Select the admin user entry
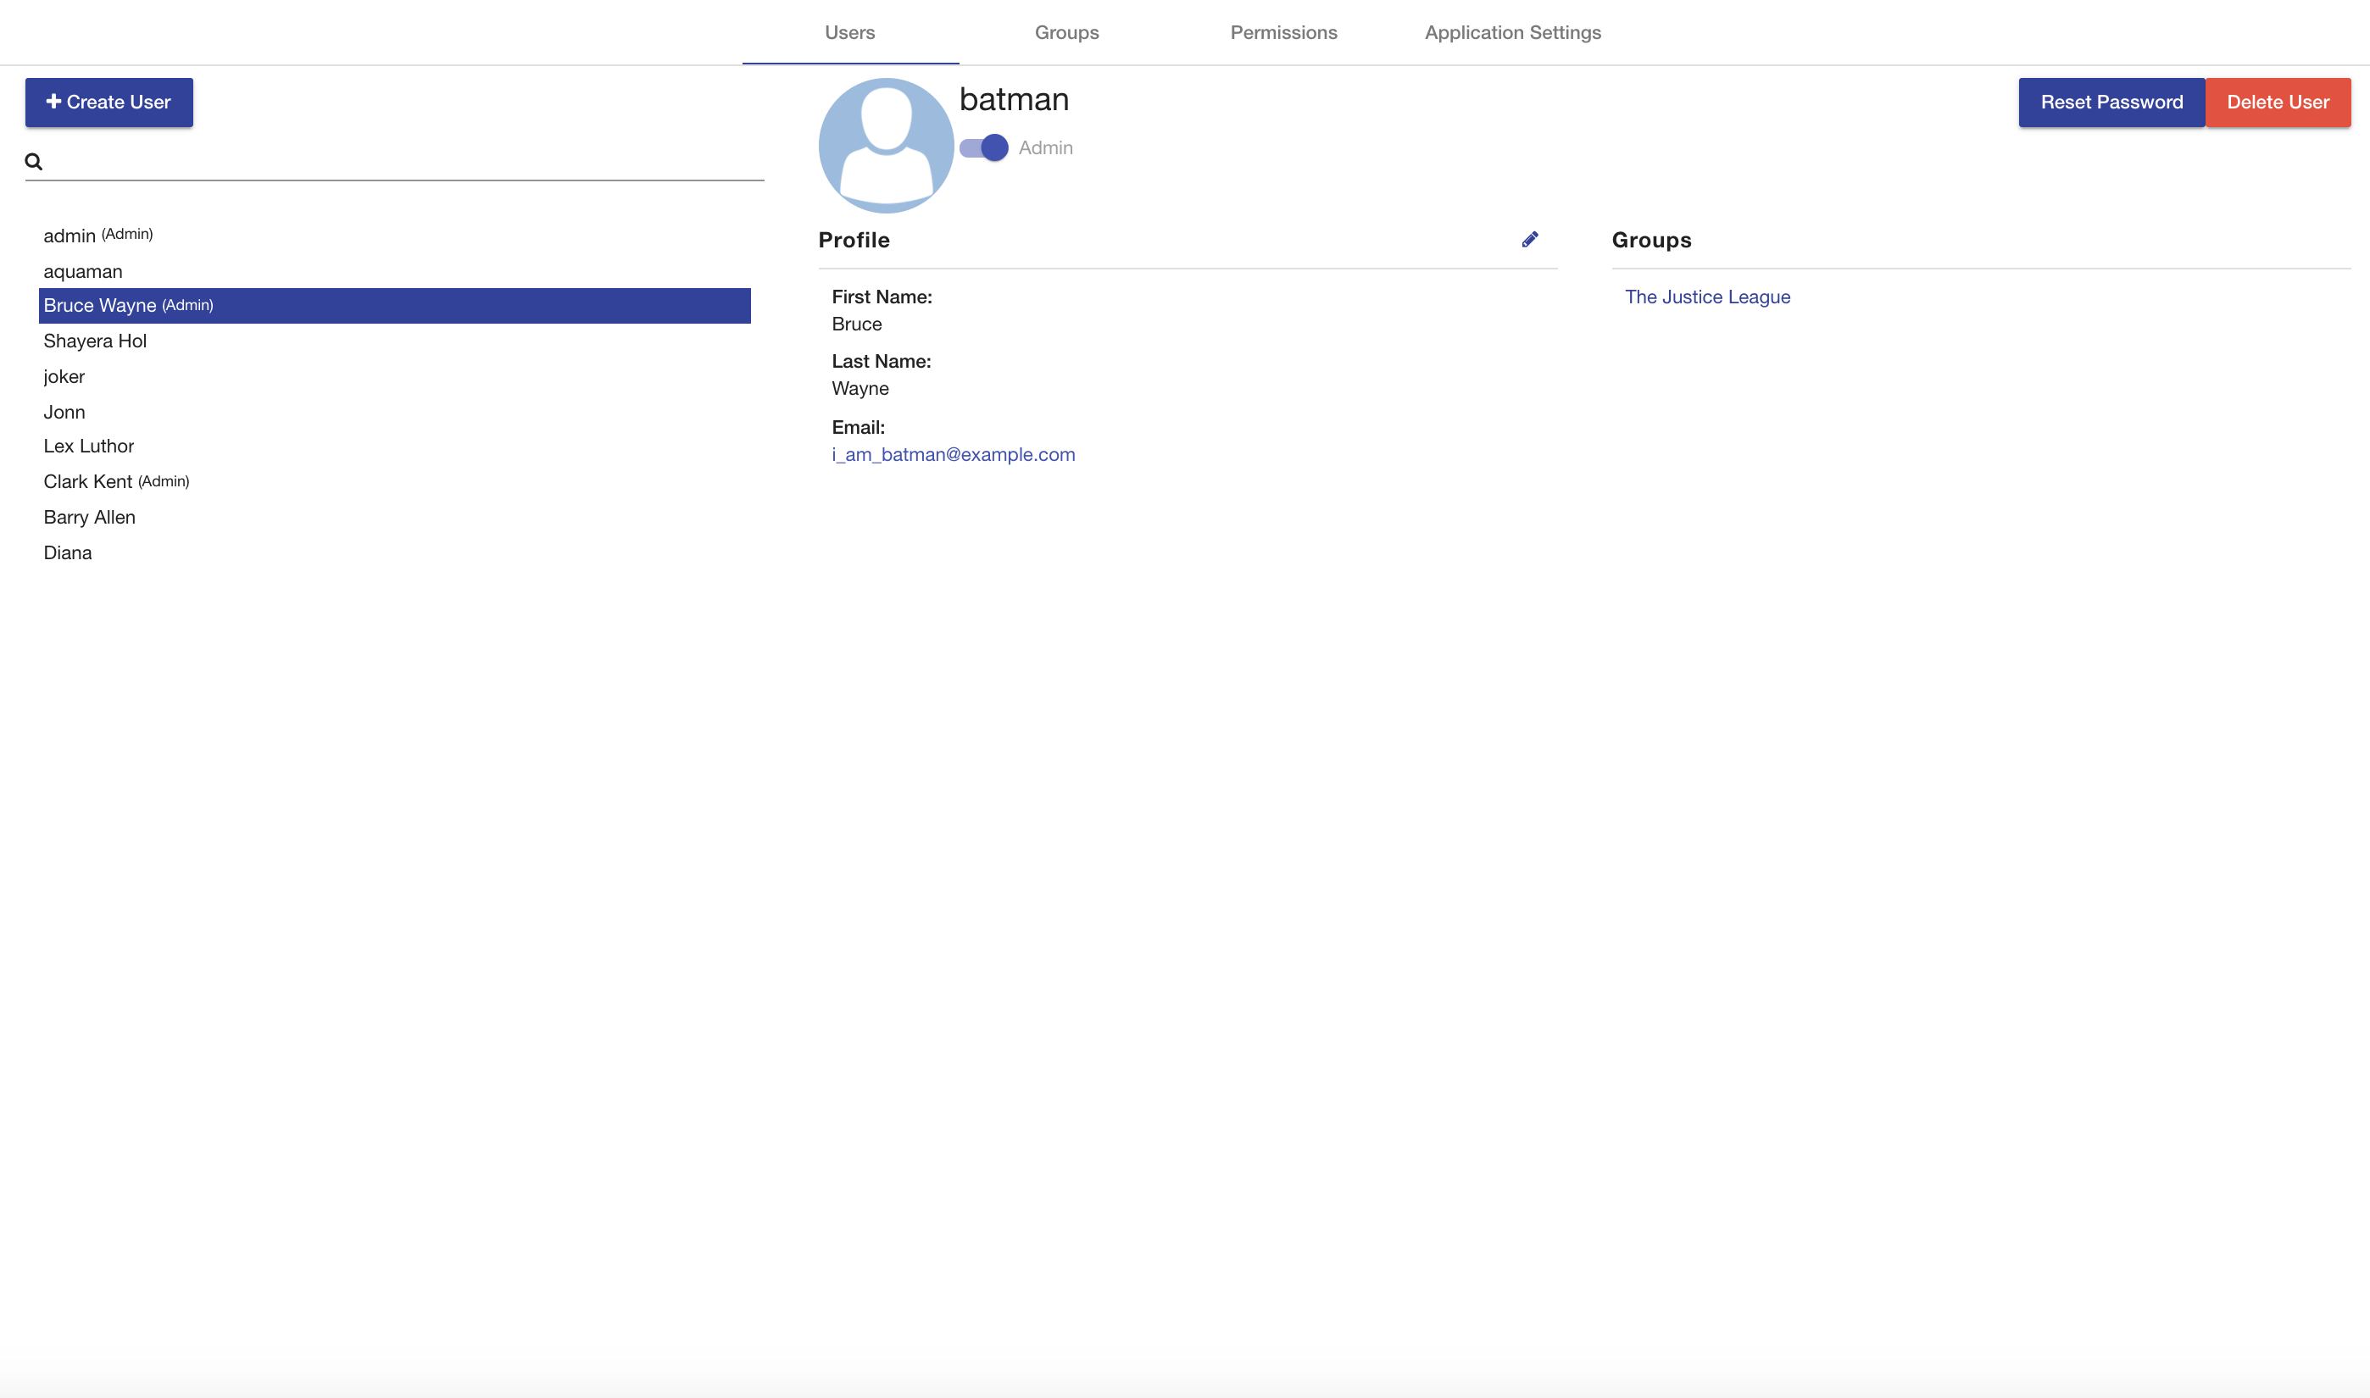Image resolution: width=2370 pixels, height=1398 pixels. click(70, 235)
